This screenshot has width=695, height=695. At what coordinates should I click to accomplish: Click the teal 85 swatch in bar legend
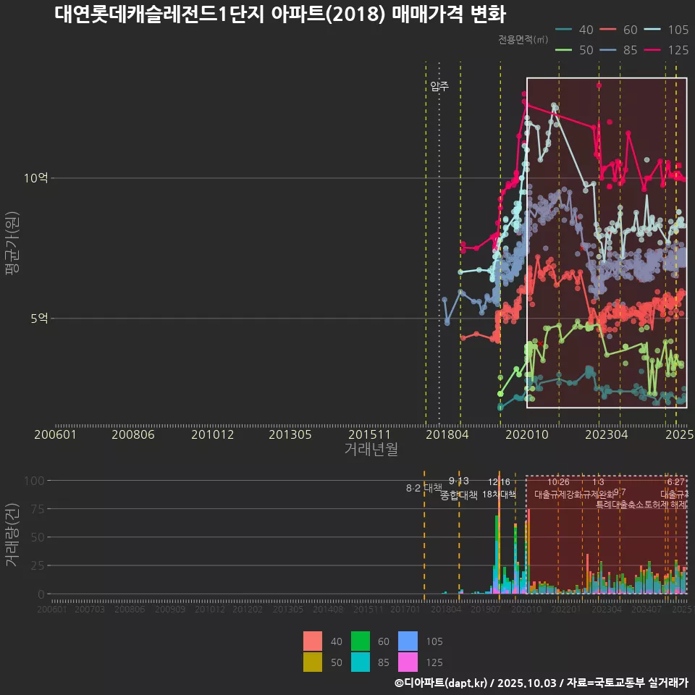point(360,662)
